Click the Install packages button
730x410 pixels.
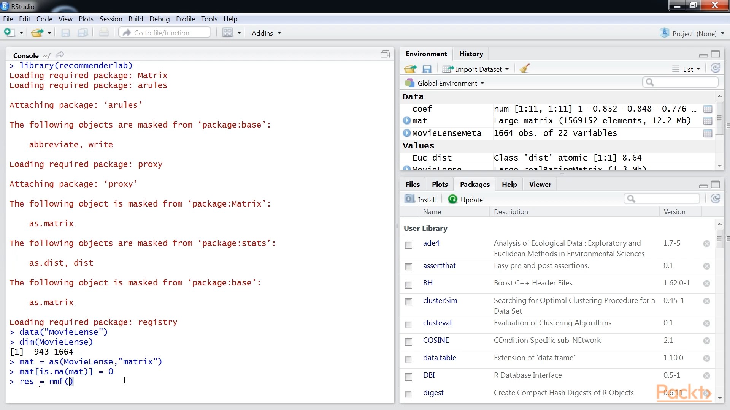pyautogui.click(x=420, y=200)
